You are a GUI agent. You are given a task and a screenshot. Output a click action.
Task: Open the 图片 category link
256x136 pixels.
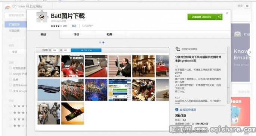(x=74, y=26)
